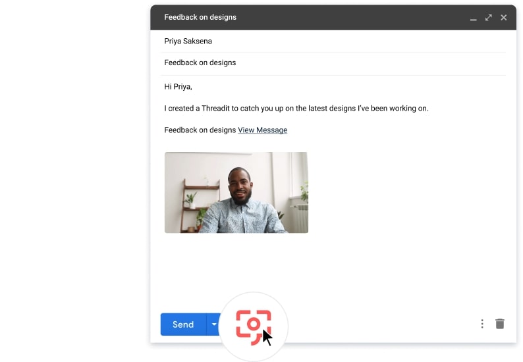Click the video thumbnail of the man
This screenshot has height=362, width=523.
(x=236, y=193)
